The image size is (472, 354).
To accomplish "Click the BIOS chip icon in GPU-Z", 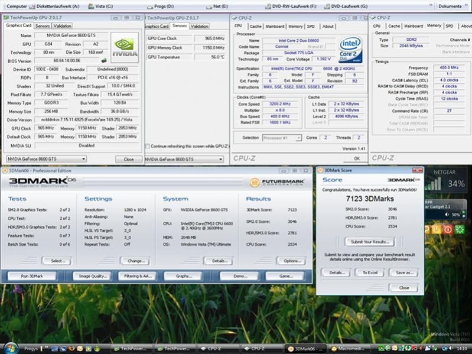I will (x=104, y=60).
